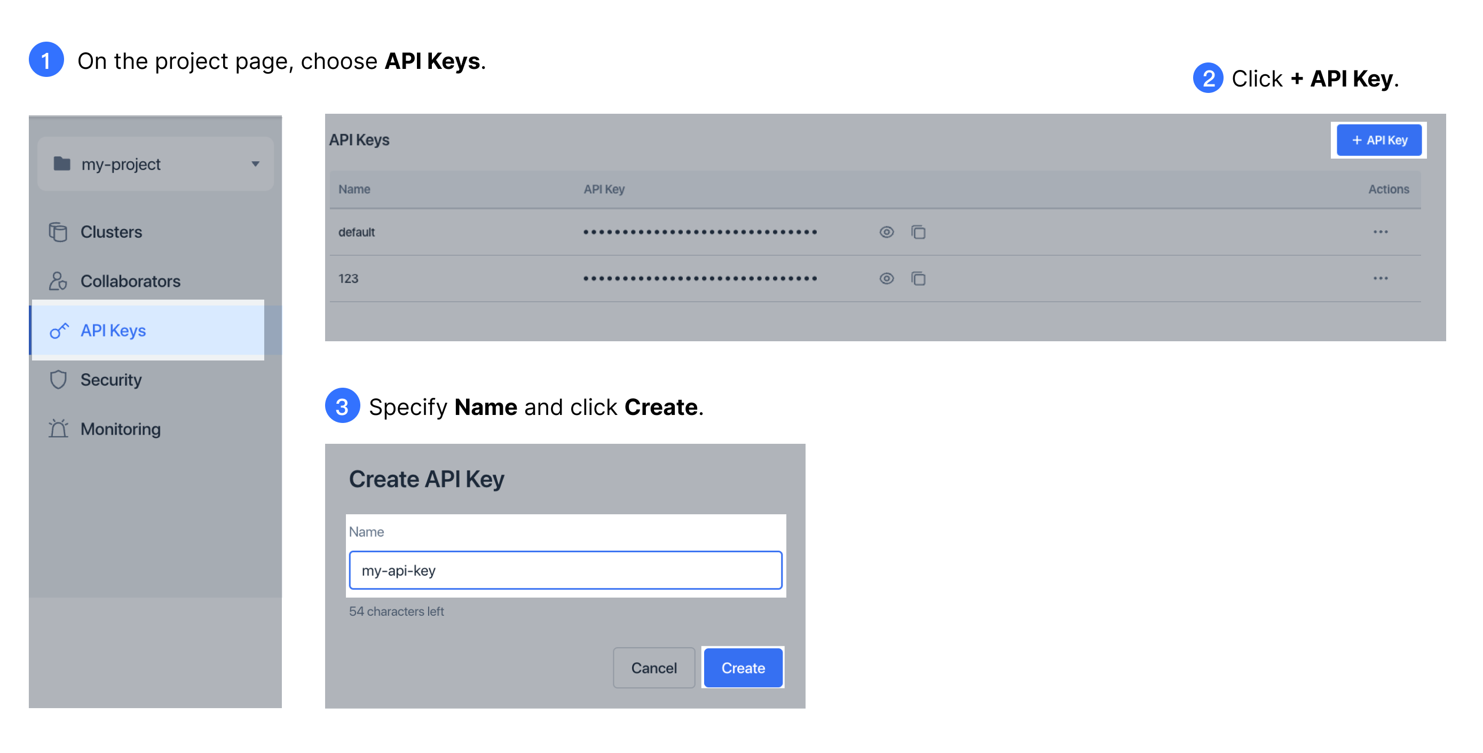The image size is (1483, 753).
Task: Click the + API Key button
Action: [1379, 140]
